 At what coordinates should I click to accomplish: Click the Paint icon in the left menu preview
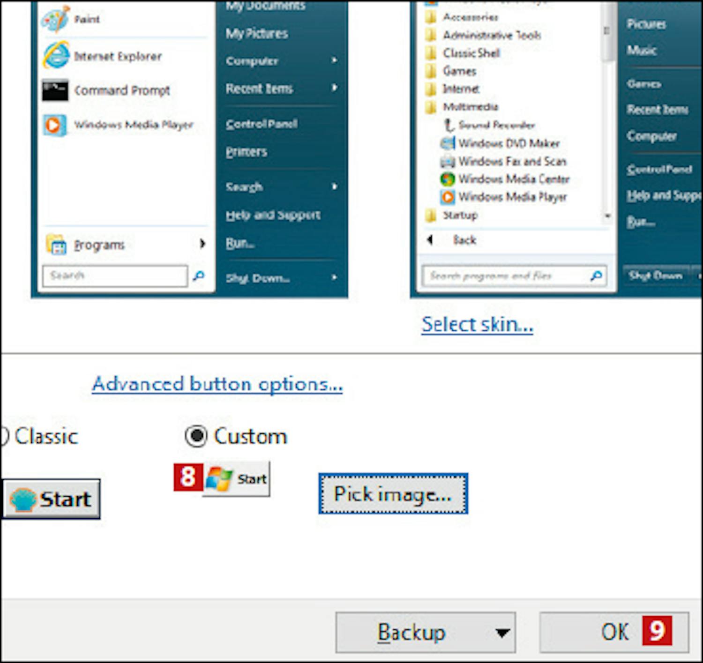tap(55, 19)
